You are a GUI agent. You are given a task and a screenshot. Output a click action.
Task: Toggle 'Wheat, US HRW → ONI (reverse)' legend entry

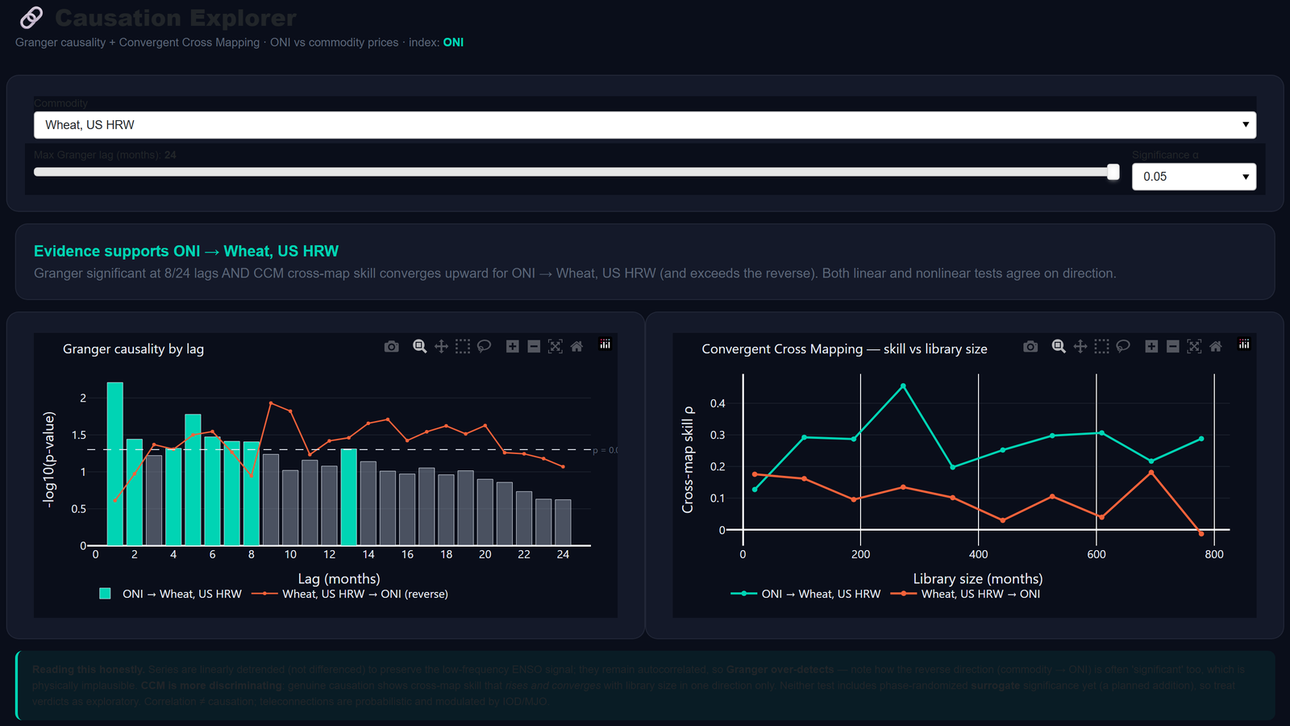click(350, 594)
